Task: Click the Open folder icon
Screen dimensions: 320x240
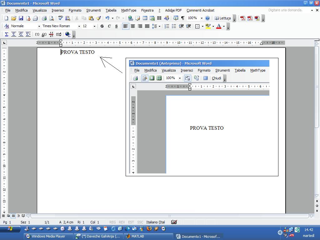Action: click(x=13, y=18)
